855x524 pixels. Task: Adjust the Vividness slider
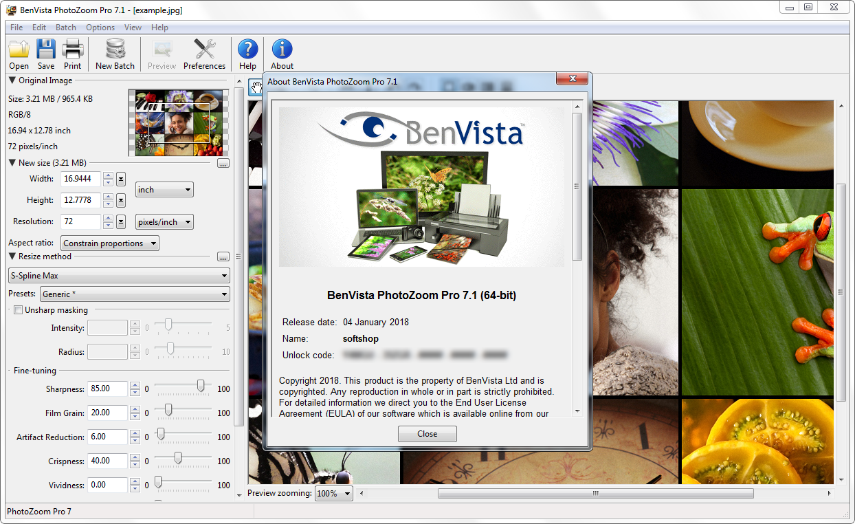157,483
